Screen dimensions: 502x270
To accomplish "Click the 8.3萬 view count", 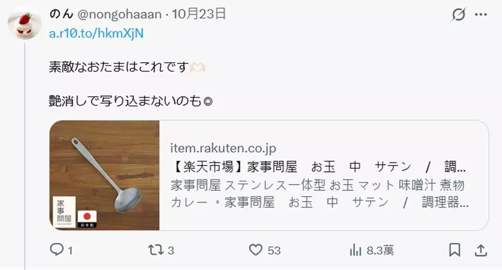I will point(380,251).
